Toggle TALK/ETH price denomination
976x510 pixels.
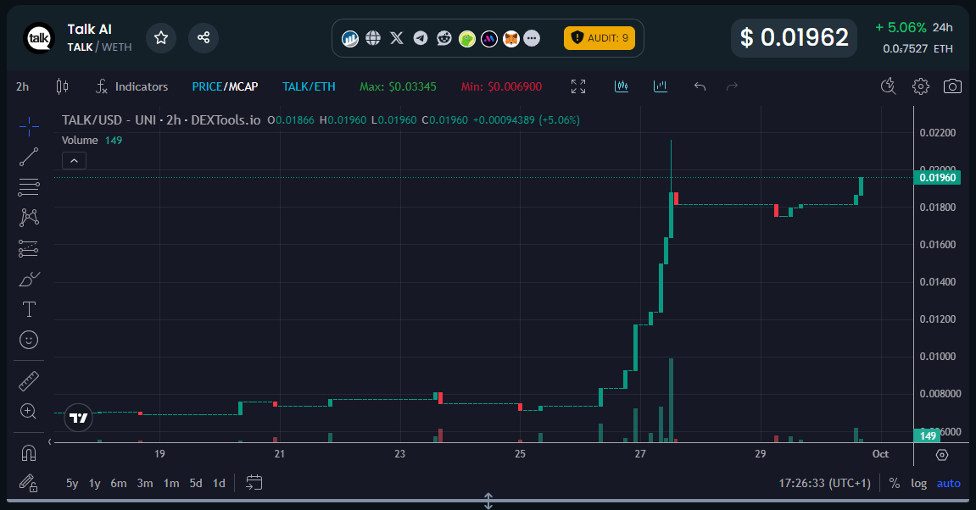pyautogui.click(x=309, y=86)
